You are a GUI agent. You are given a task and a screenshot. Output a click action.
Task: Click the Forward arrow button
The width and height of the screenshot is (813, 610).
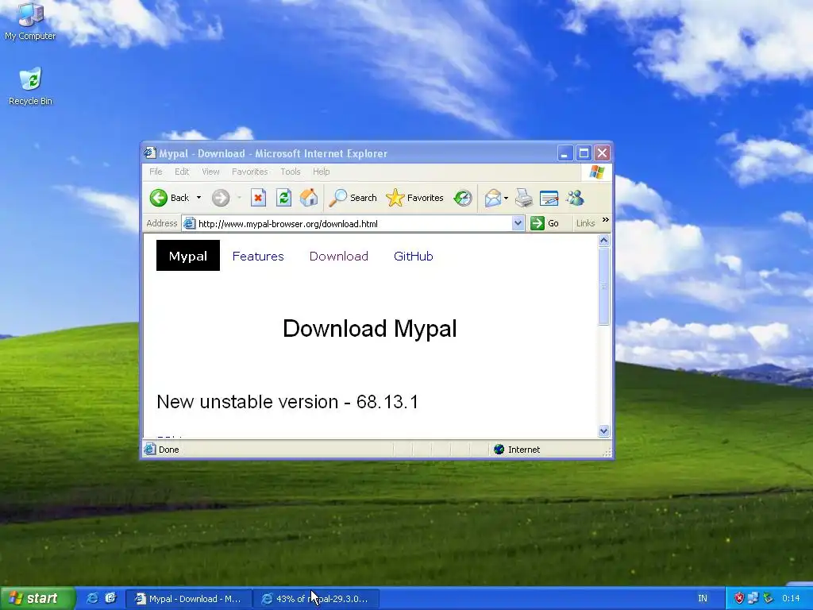221,198
